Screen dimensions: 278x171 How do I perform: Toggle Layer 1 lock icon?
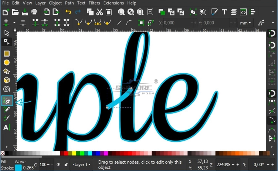tap(66, 165)
